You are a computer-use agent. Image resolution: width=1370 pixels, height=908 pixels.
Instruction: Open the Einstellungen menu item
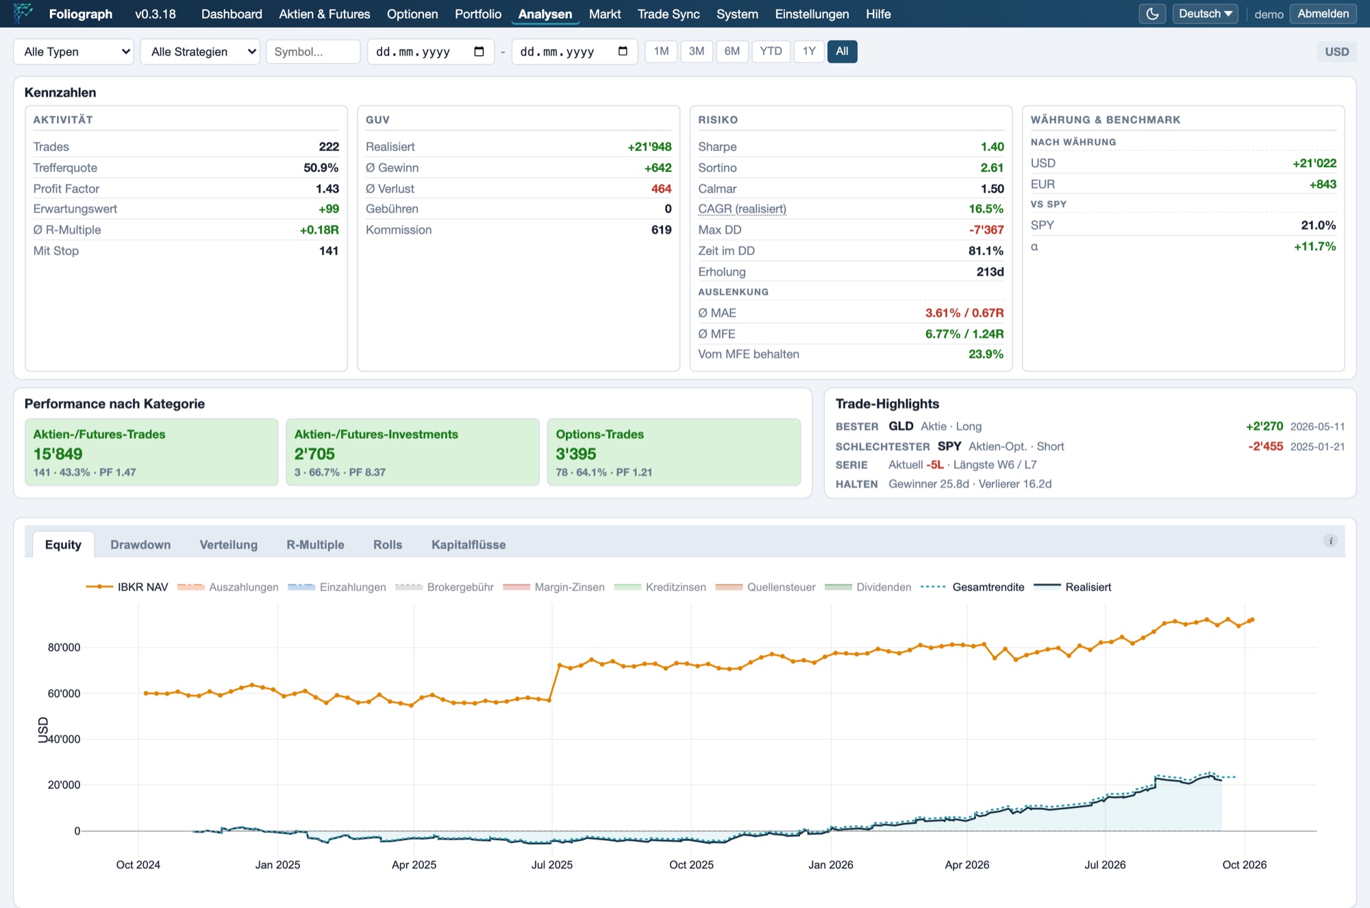(812, 14)
